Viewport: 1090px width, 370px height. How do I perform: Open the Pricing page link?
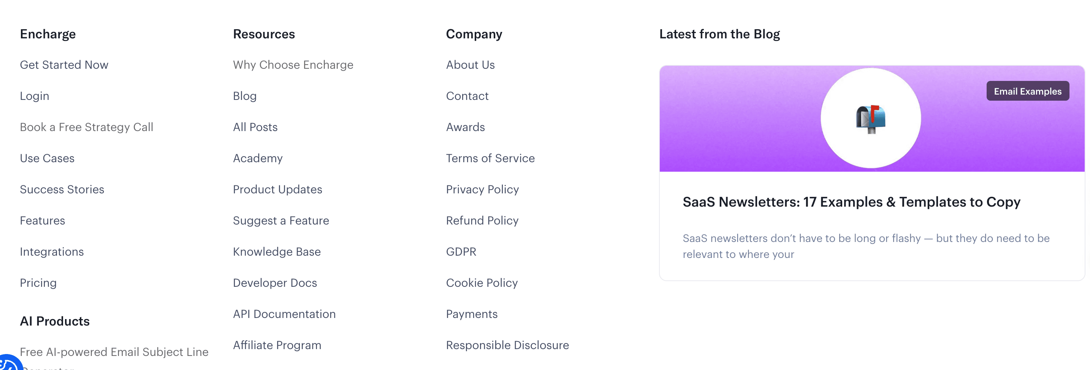pos(38,283)
